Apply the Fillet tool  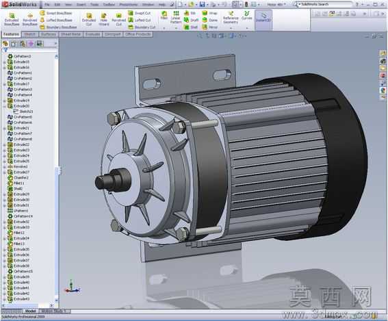[164, 15]
